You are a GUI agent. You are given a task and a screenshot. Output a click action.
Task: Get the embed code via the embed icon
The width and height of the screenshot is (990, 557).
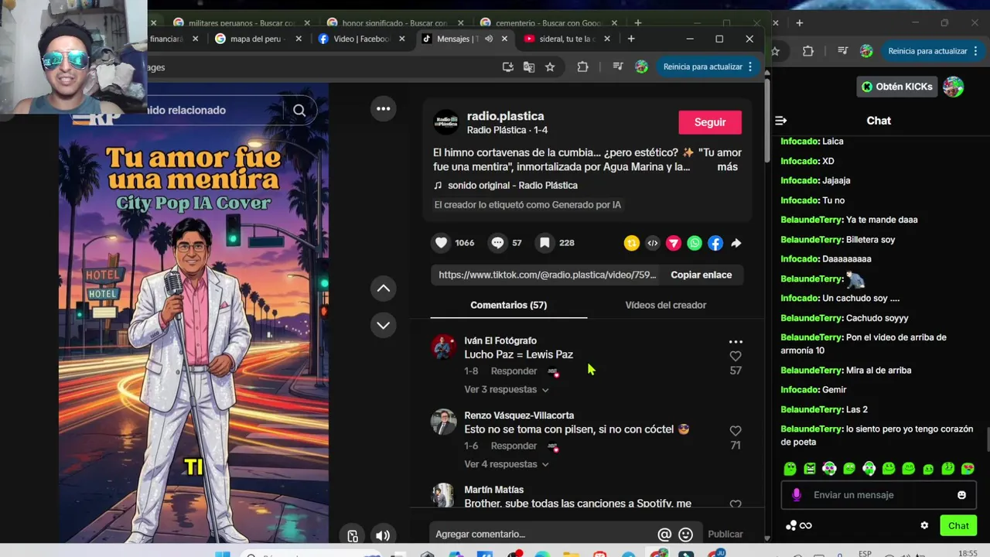click(653, 243)
